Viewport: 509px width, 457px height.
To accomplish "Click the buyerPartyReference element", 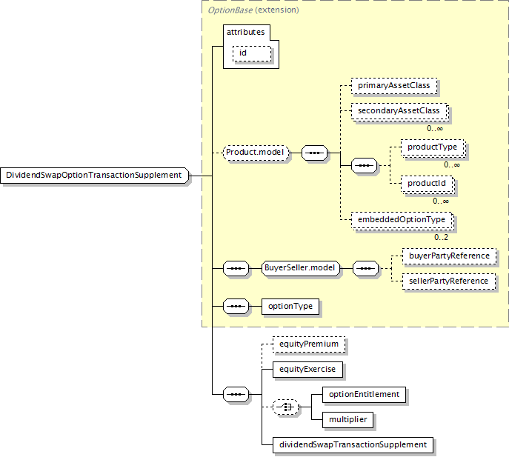I will coord(449,256).
